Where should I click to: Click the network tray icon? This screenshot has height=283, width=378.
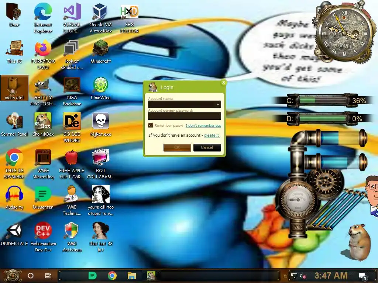pyautogui.click(x=294, y=276)
